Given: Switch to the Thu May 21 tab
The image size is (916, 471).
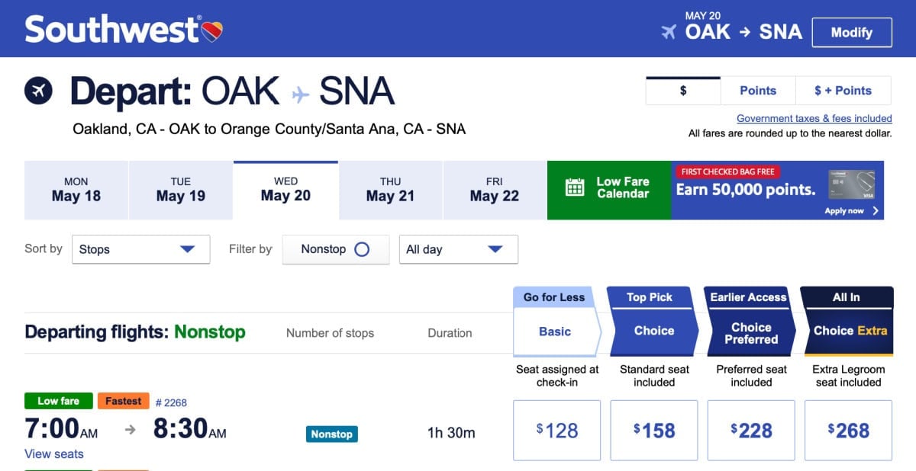Looking at the screenshot, I should 390,189.
